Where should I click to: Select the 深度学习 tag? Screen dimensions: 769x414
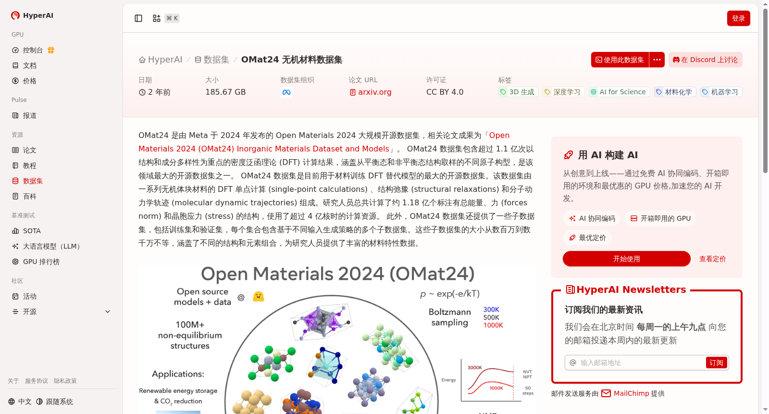click(563, 92)
